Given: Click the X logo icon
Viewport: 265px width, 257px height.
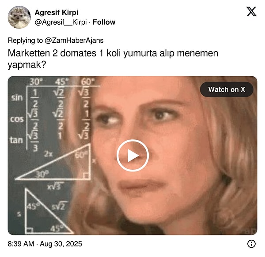Looking at the screenshot, I should coord(251,11).
